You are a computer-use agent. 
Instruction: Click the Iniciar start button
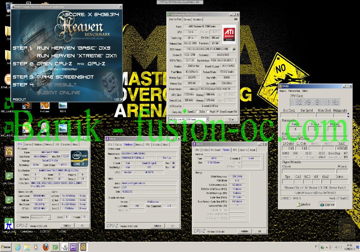6,247
